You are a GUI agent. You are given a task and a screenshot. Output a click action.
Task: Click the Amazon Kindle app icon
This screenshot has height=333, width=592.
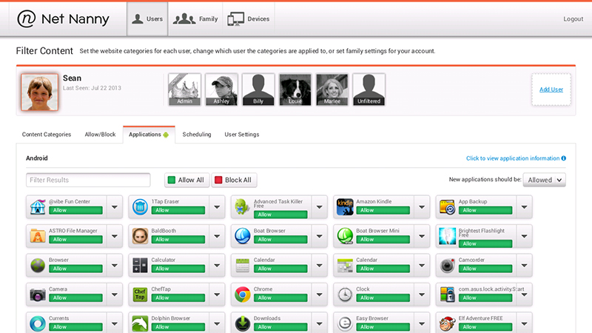(x=345, y=207)
